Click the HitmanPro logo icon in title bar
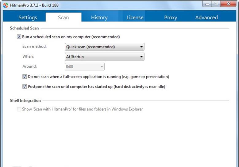239x167 pixels. coord(6,5)
